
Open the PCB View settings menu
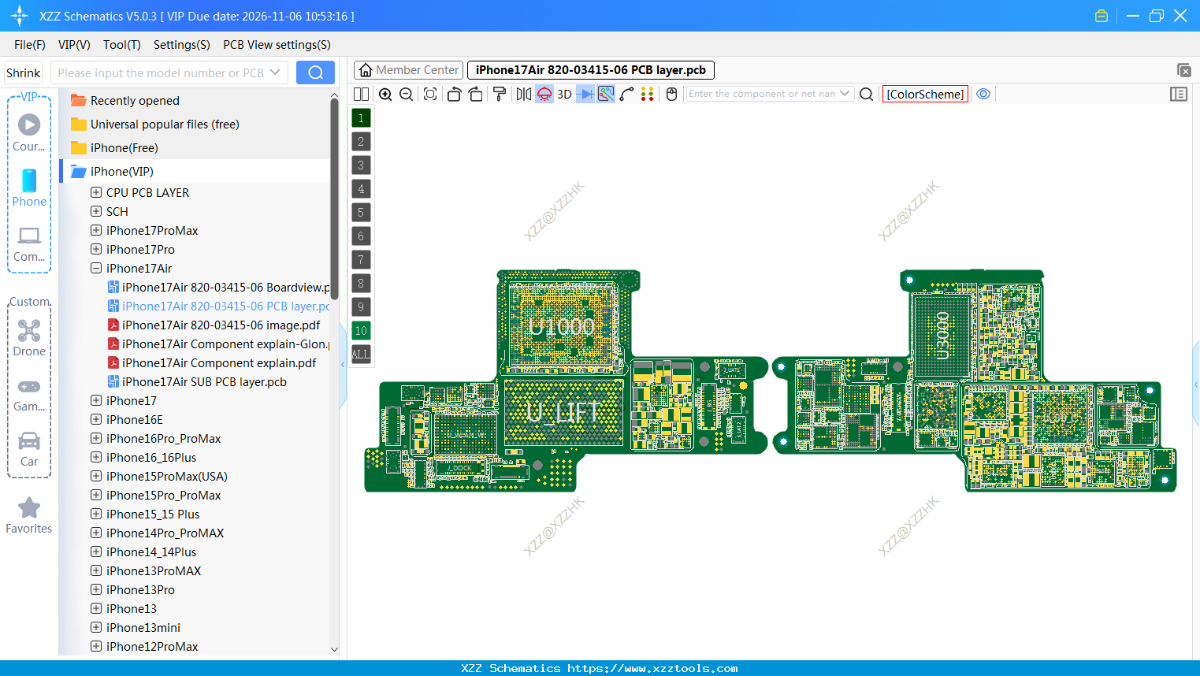point(277,45)
